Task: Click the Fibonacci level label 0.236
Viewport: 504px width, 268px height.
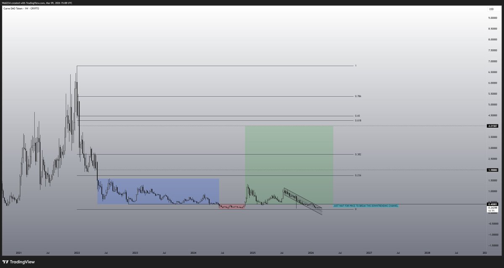Action: tap(358, 175)
